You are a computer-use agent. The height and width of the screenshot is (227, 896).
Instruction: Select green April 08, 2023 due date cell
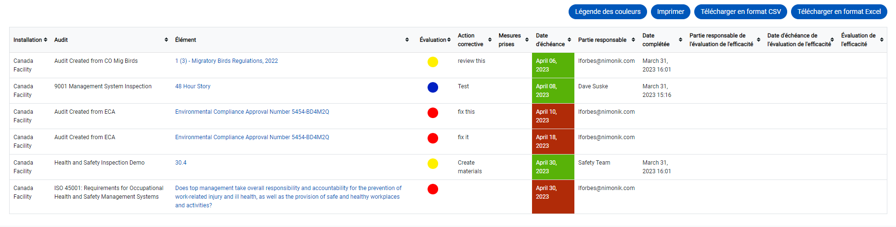coord(553,91)
